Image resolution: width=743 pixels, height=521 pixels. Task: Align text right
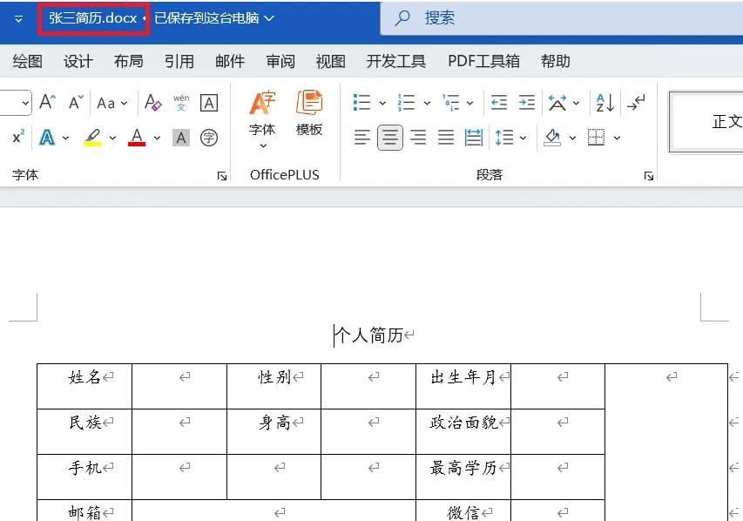coord(418,138)
